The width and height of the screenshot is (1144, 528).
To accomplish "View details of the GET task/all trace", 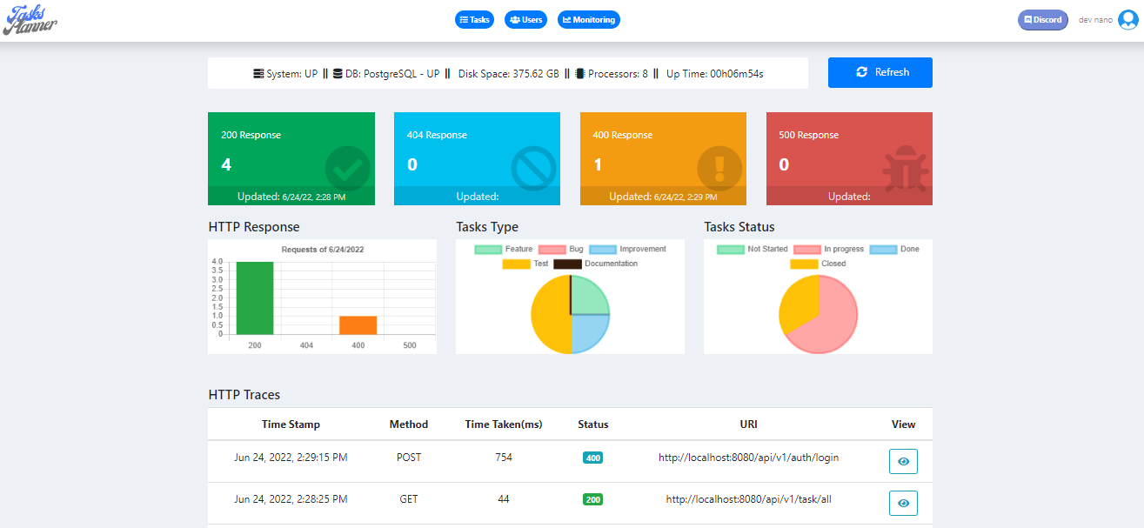I will click(x=902, y=503).
